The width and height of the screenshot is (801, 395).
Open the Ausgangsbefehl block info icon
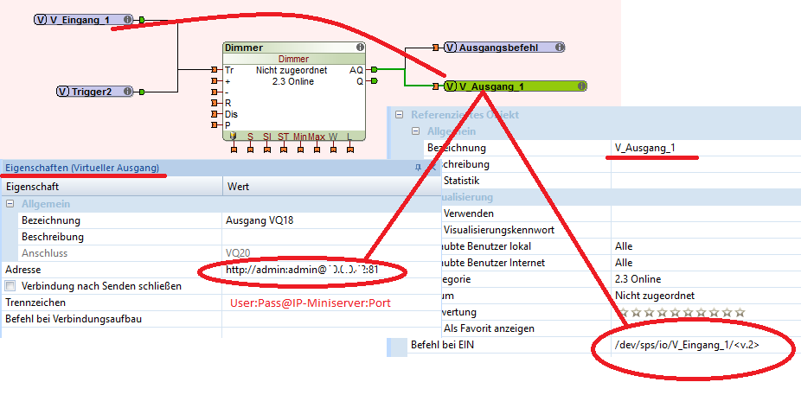pyautogui.click(x=560, y=48)
